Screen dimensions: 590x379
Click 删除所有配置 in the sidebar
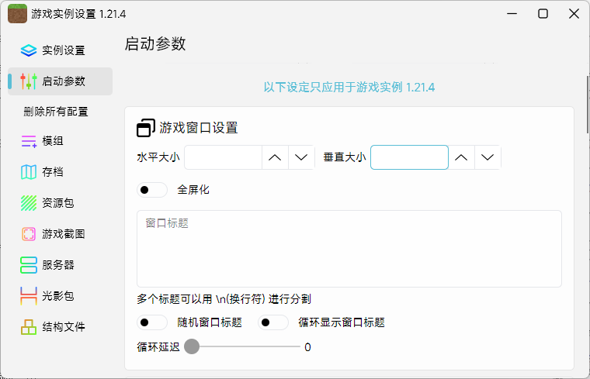point(56,112)
